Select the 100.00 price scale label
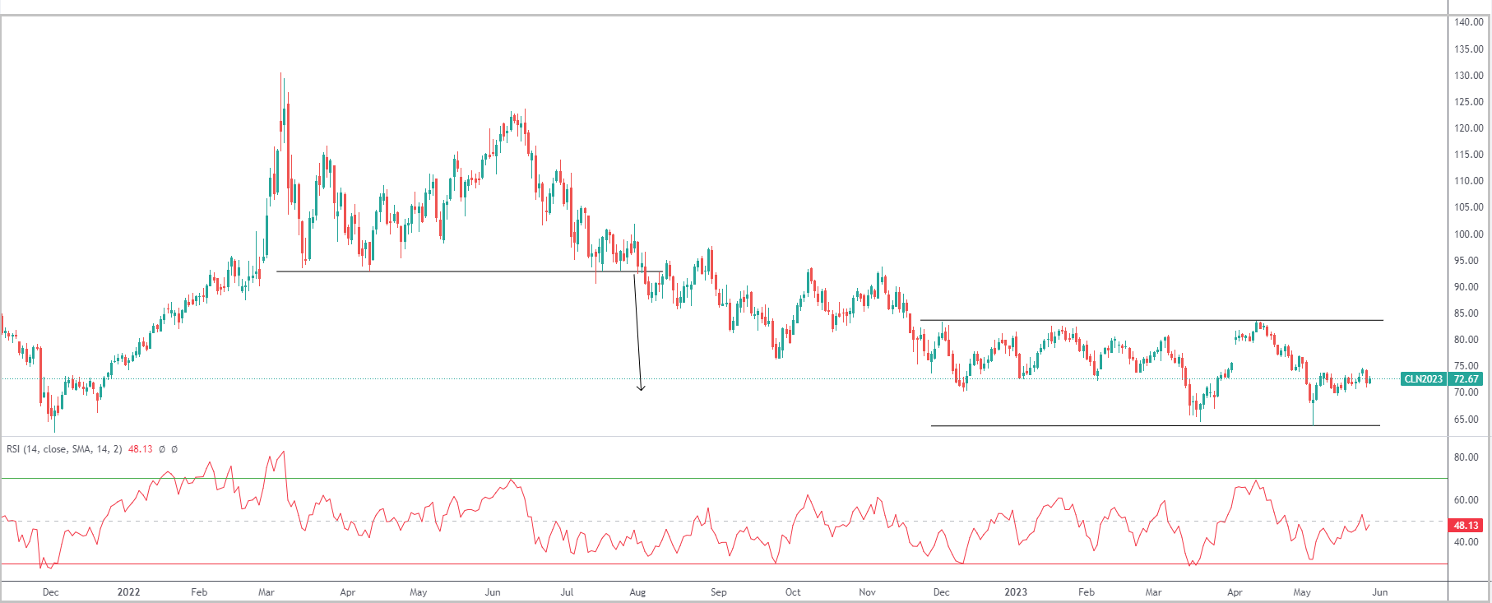 coord(1469,234)
